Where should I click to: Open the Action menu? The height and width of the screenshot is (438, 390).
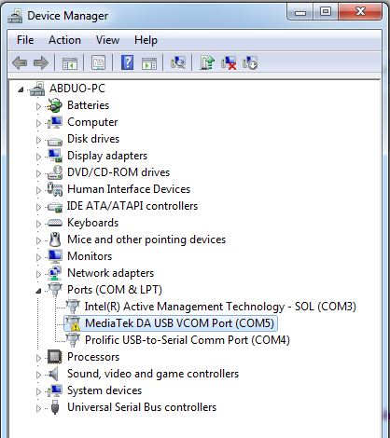click(x=64, y=40)
